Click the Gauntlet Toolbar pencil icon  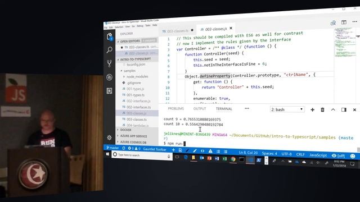tap(195, 151)
